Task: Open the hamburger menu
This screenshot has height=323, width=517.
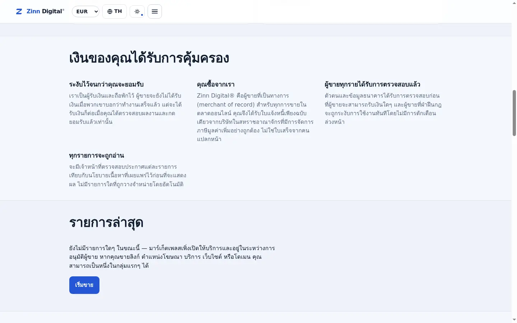Action: click(155, 11)
